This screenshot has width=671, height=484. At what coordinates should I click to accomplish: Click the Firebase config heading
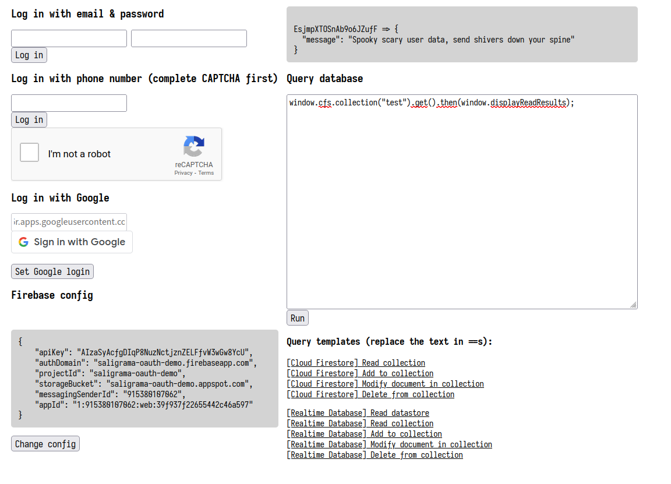click(x=52, y=295)
